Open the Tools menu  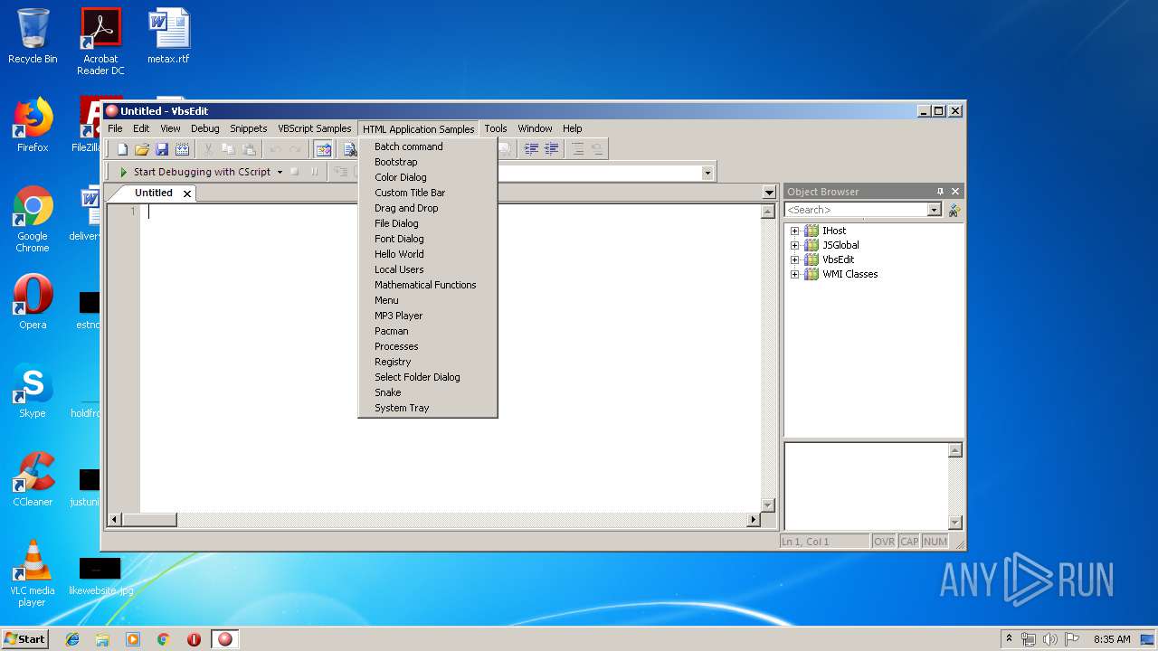(496, 128)
